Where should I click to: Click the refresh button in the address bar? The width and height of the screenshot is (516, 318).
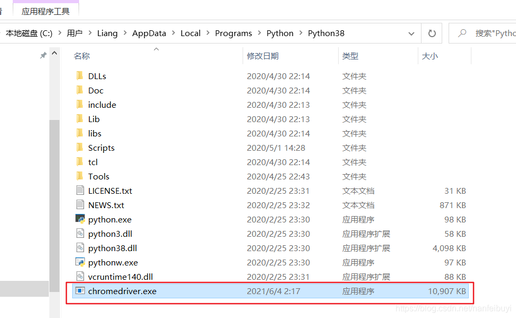point(432,33)
